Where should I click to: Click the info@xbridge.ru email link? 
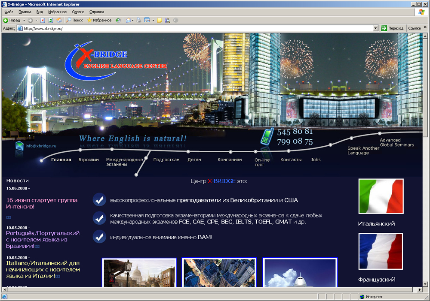tap(41, 146)
